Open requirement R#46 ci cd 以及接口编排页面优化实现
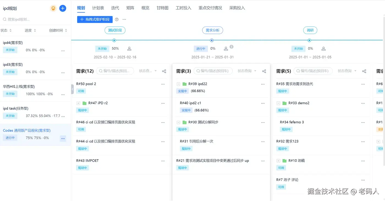Viewport: 385px width, 201px height. 106,122
